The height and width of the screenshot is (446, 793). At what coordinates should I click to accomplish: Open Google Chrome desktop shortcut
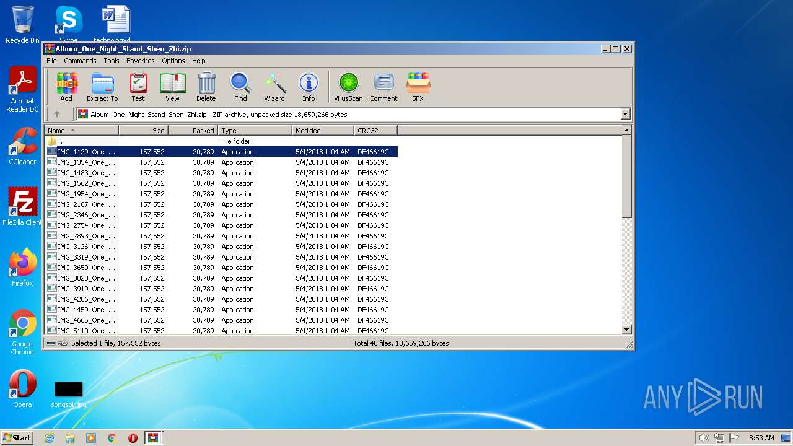[x=22, y=333]
